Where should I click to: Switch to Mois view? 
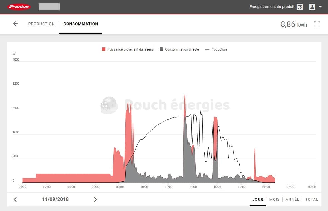274,199
